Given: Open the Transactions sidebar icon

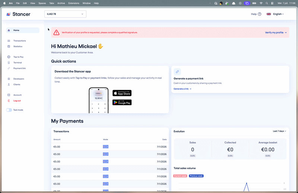Looking at the screenshot, I should click(x=9, y=41).
